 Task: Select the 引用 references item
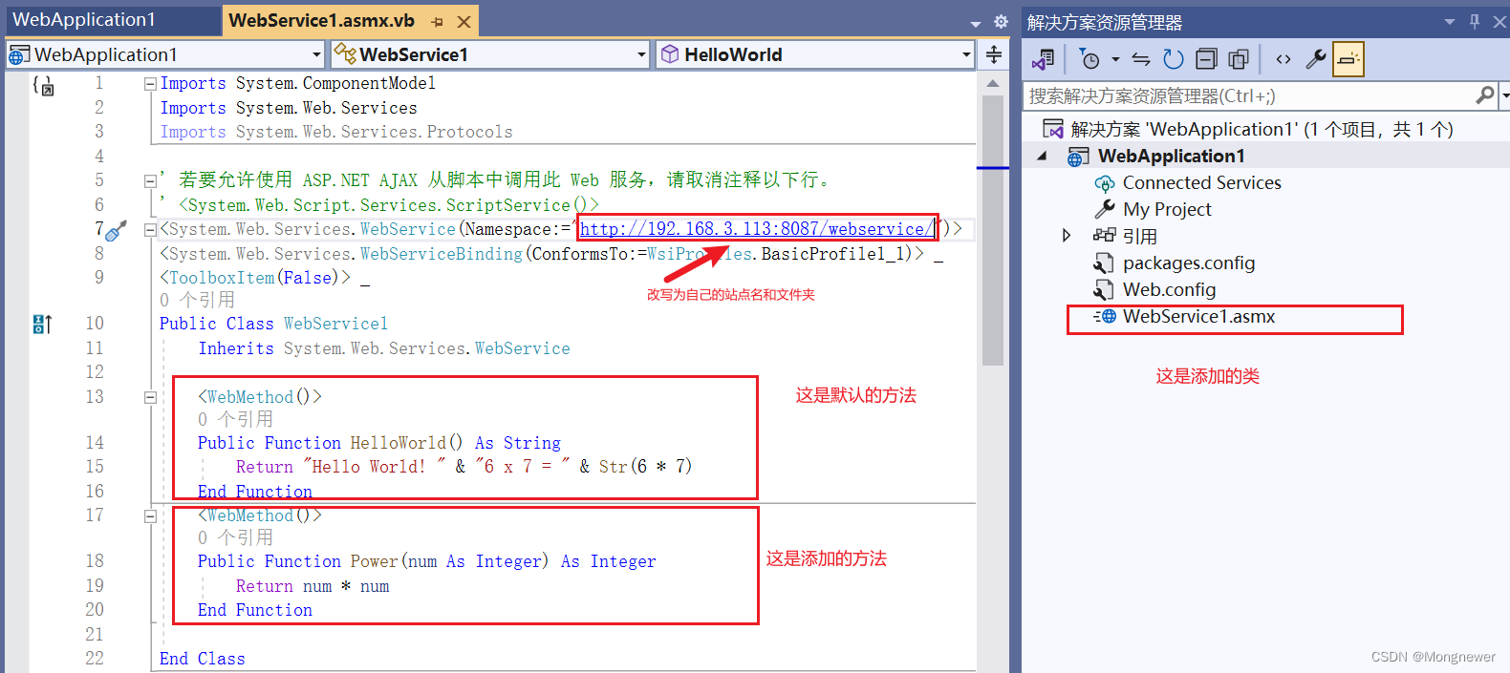(1139, 236)
